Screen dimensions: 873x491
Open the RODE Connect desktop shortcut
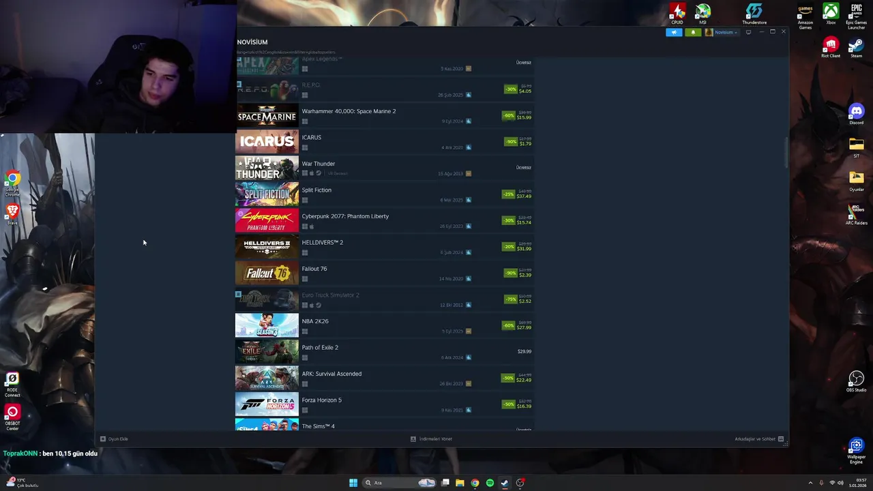tap(12, 385)
